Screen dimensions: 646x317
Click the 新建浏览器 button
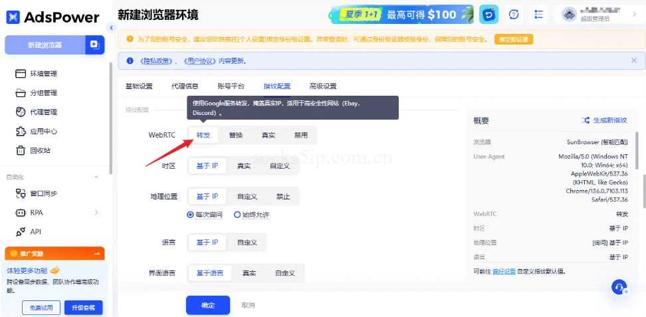pyautogui.click(x=45, y=45)
